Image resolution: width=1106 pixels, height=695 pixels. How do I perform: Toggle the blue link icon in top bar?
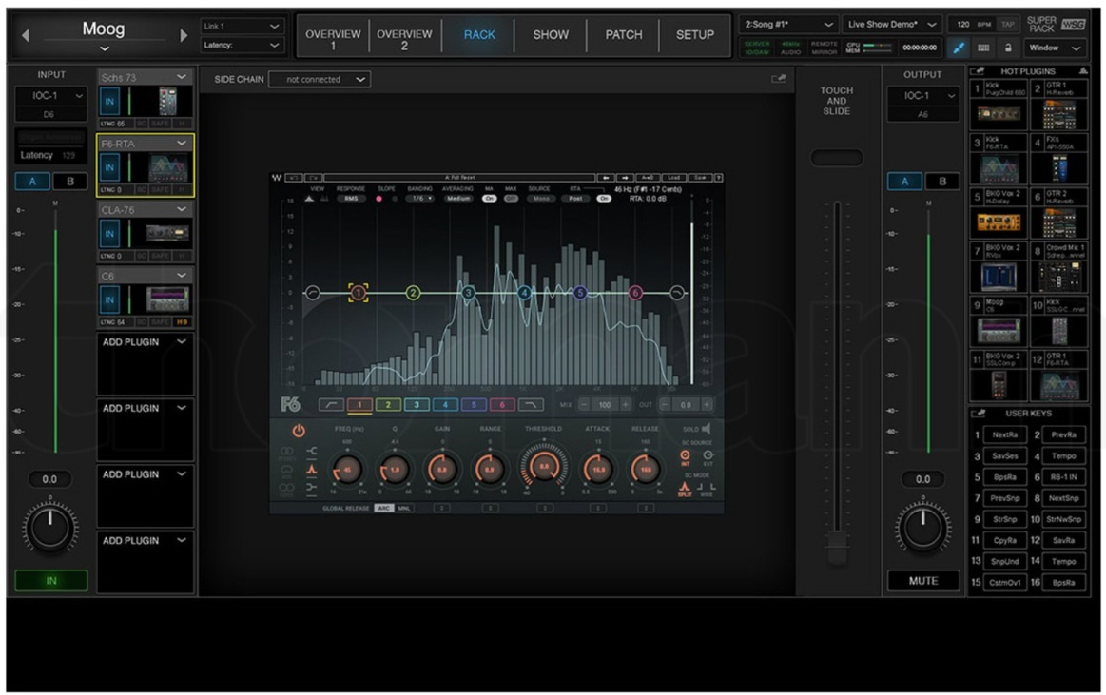[958, 48]
